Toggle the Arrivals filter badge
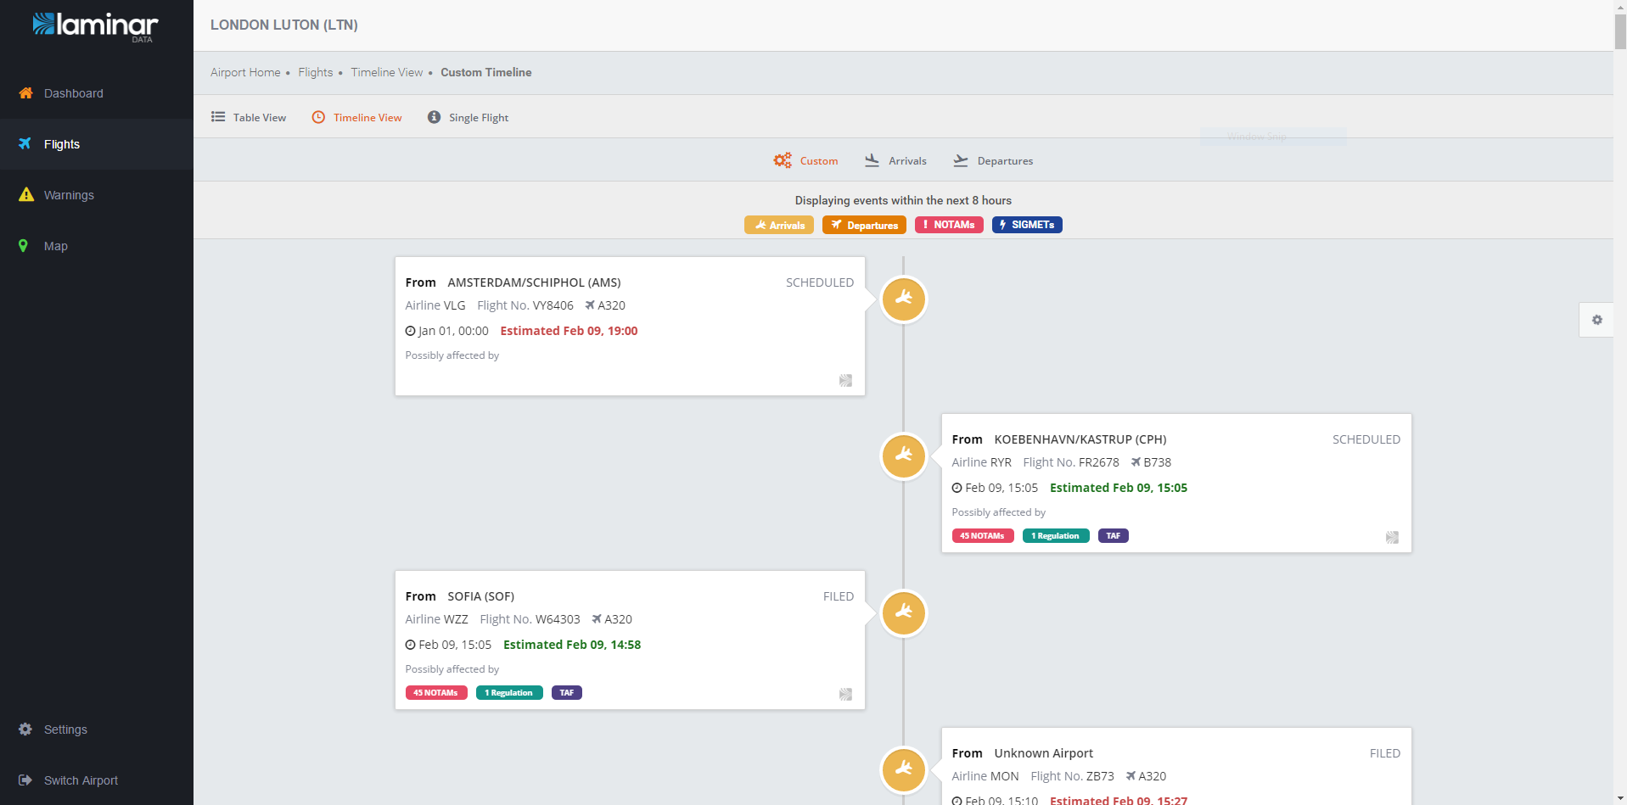The height and width of the screenshot is (805, 1627). 779,225
